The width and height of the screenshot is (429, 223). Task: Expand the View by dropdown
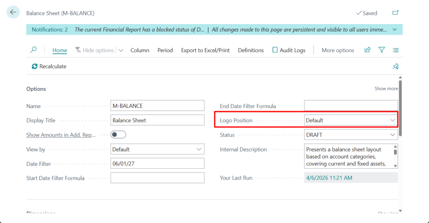(157, 150)
